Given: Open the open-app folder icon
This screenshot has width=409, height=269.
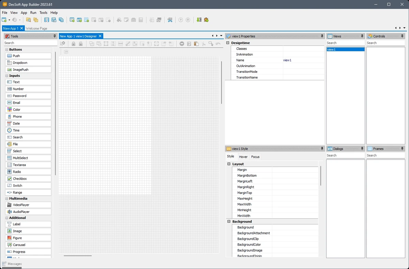Looking at the screenshot, I should [x=28, y=20].
